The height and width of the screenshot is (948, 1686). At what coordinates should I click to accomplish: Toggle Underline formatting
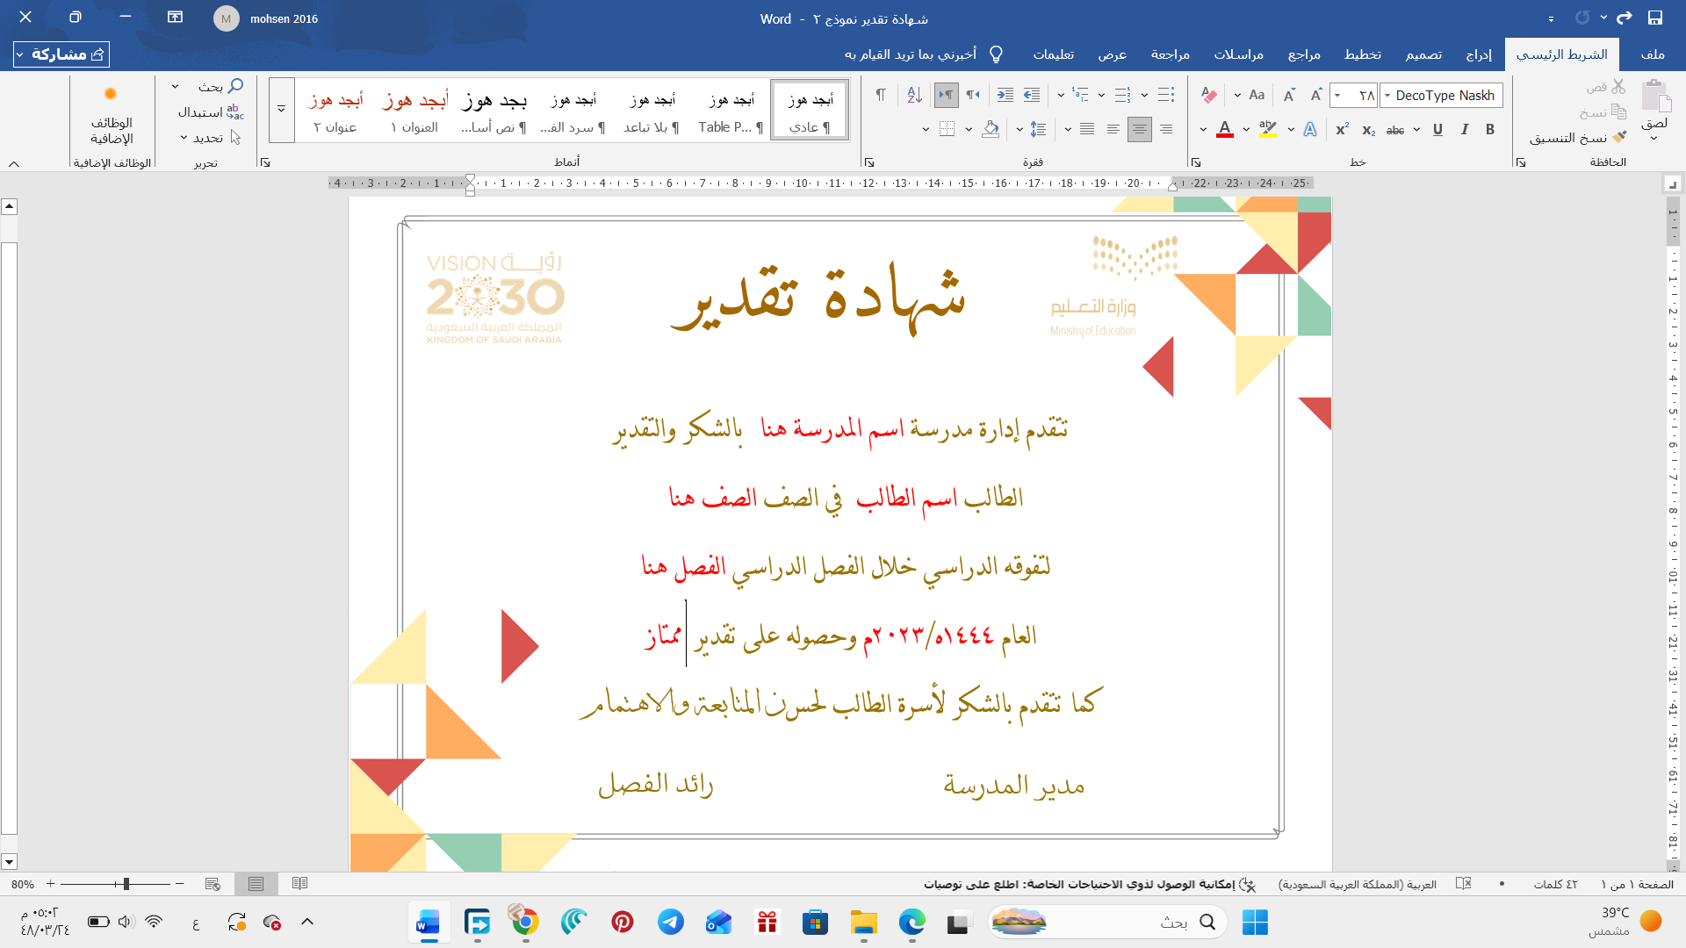(x=1437, y=129)
